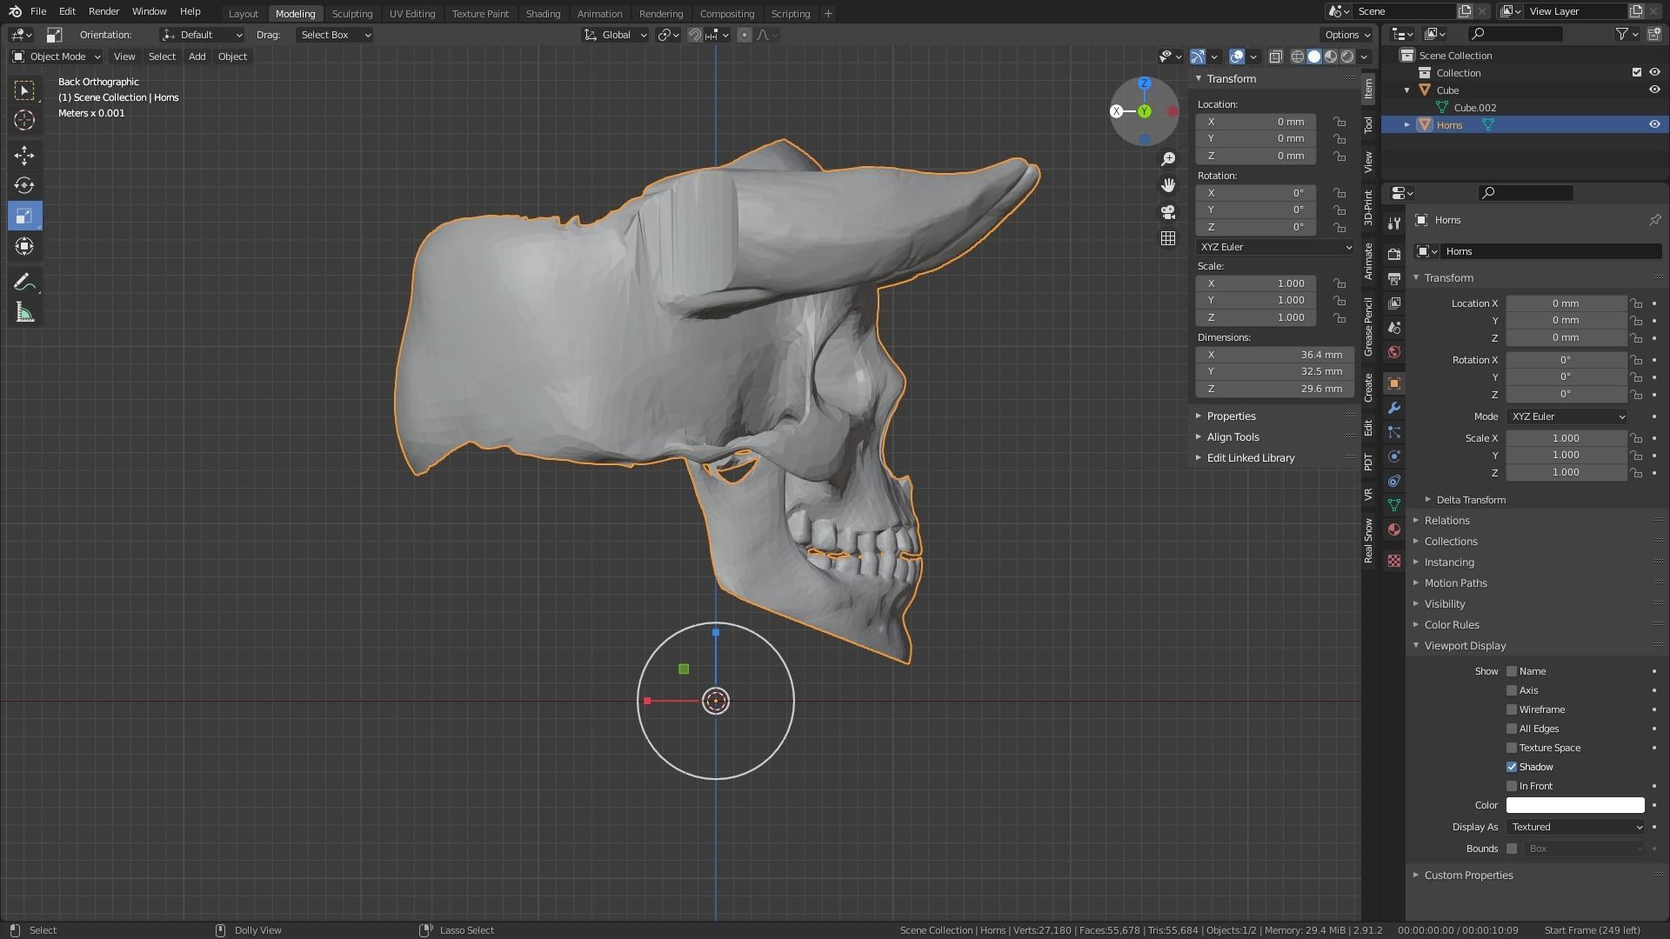1670x939 pixels.
Task: Click the Blender logo menu
Action: [15, 11]
